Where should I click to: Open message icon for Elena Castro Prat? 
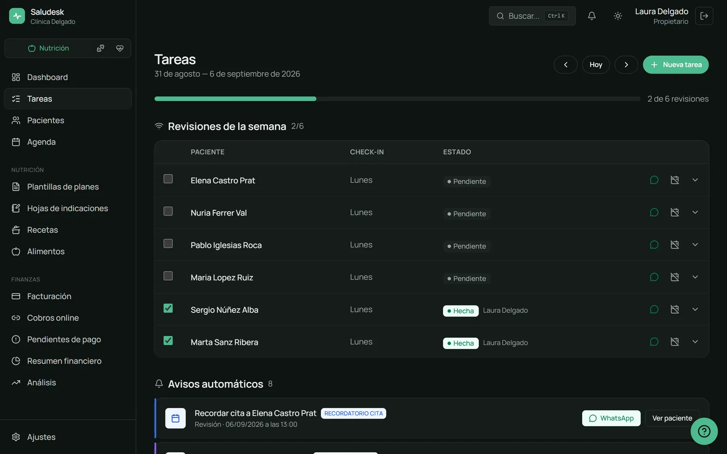(x=654, y=180)
